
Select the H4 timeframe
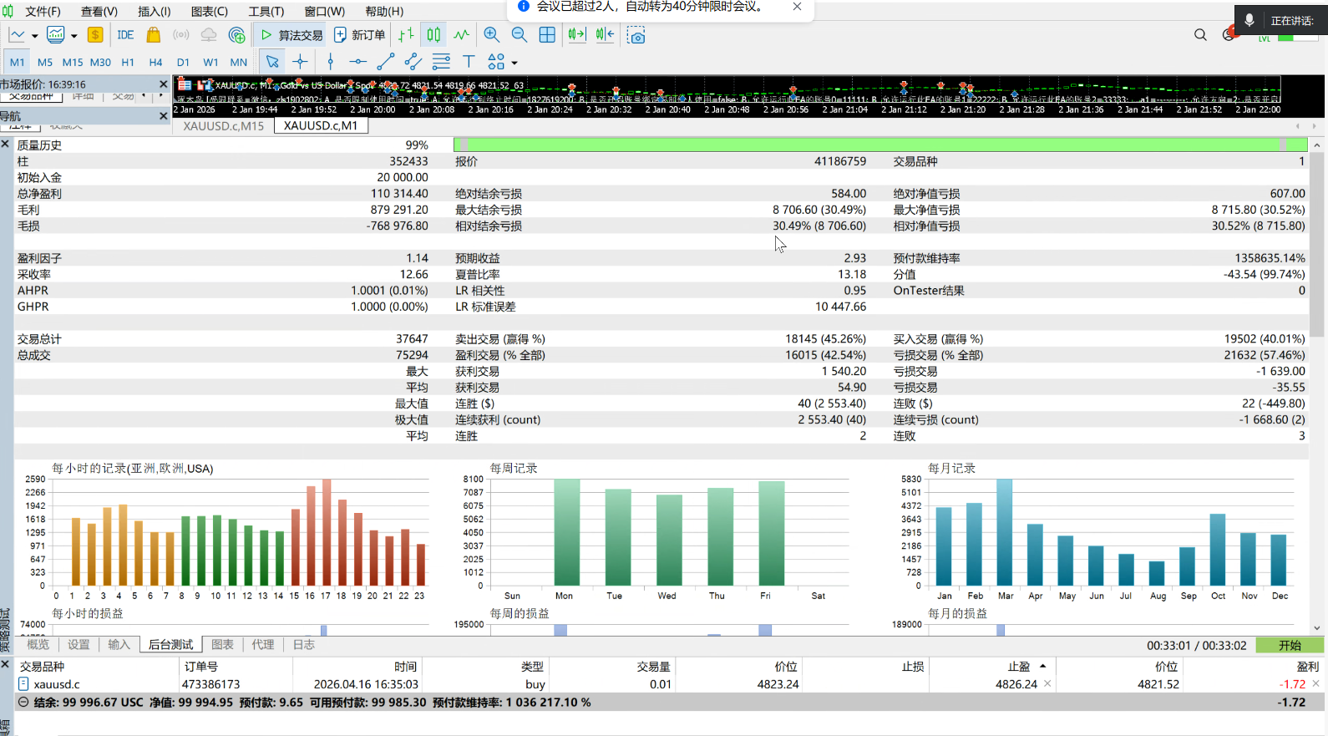155,62
